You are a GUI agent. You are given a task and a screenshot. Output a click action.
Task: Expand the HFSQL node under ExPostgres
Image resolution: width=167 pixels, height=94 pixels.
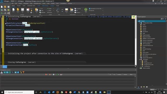coord(141,61)
